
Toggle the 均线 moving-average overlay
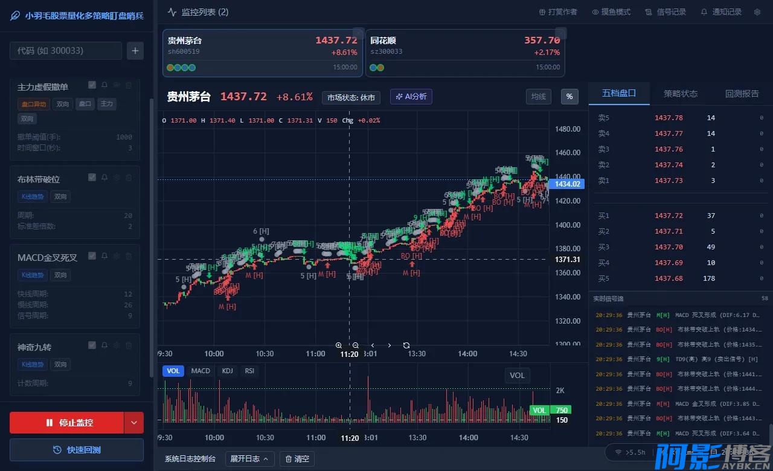(538, 97)
